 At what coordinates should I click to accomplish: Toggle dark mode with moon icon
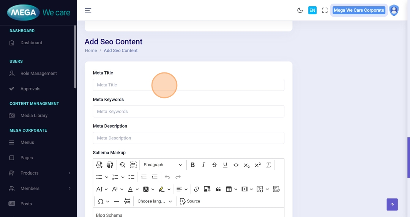pyautogui.click(x=300, y=10)
